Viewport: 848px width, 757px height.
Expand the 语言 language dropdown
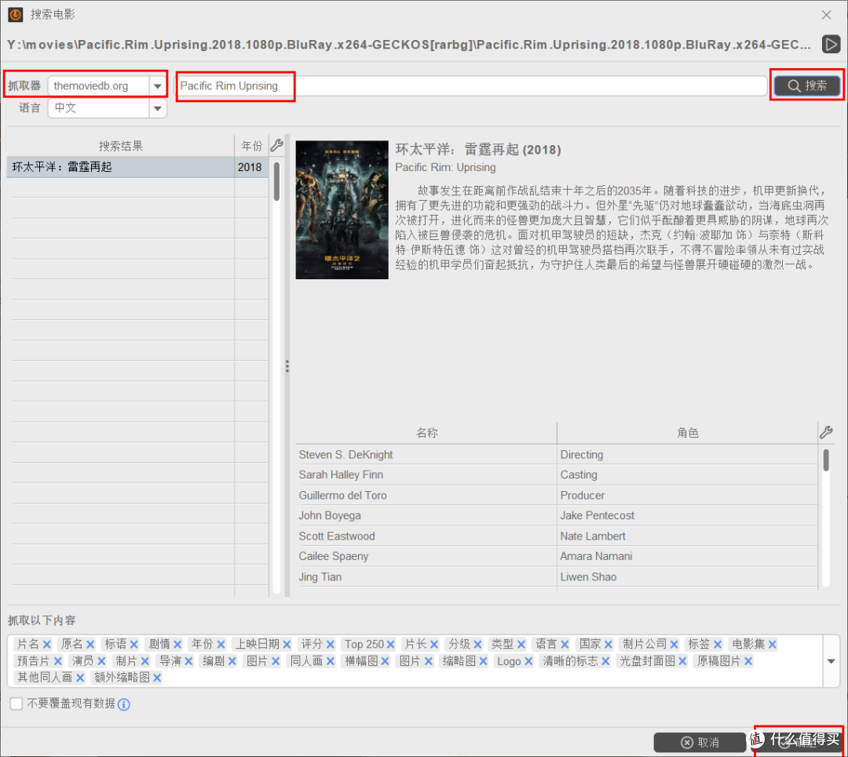(158, 107)
